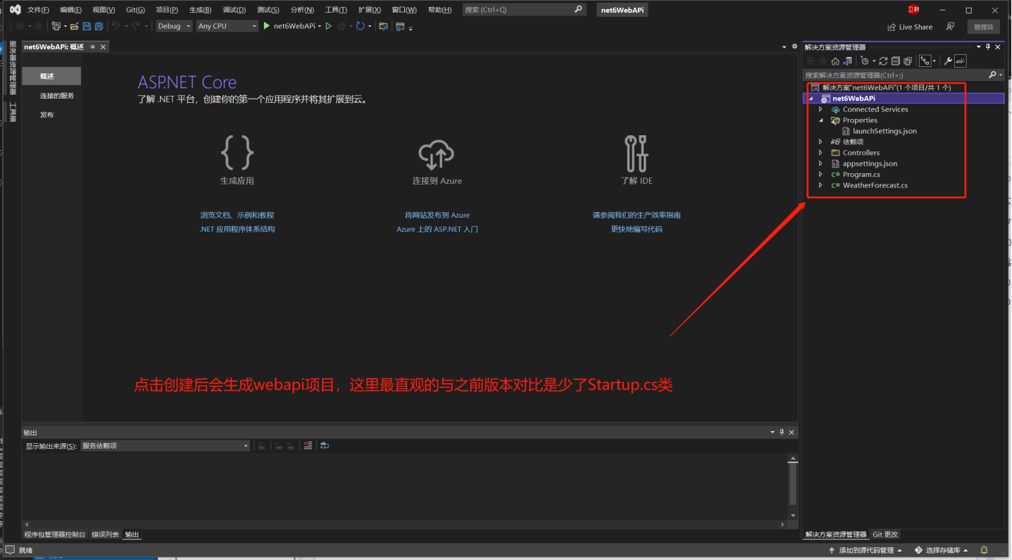Select 发布 publish in overview sidebar
1012x560 pixels.
point(47,115)
